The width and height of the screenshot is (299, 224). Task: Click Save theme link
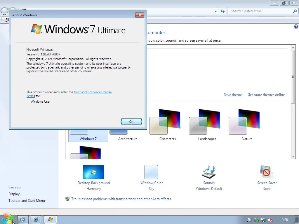tap(233, 95)
